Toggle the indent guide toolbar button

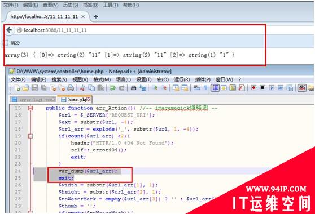coord(215,88)
